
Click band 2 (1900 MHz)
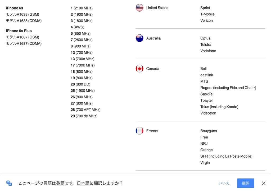pos(82,14)
